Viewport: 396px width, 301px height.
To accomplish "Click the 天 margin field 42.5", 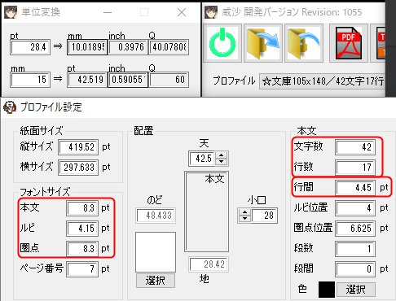I will click(x=202, y=159).
